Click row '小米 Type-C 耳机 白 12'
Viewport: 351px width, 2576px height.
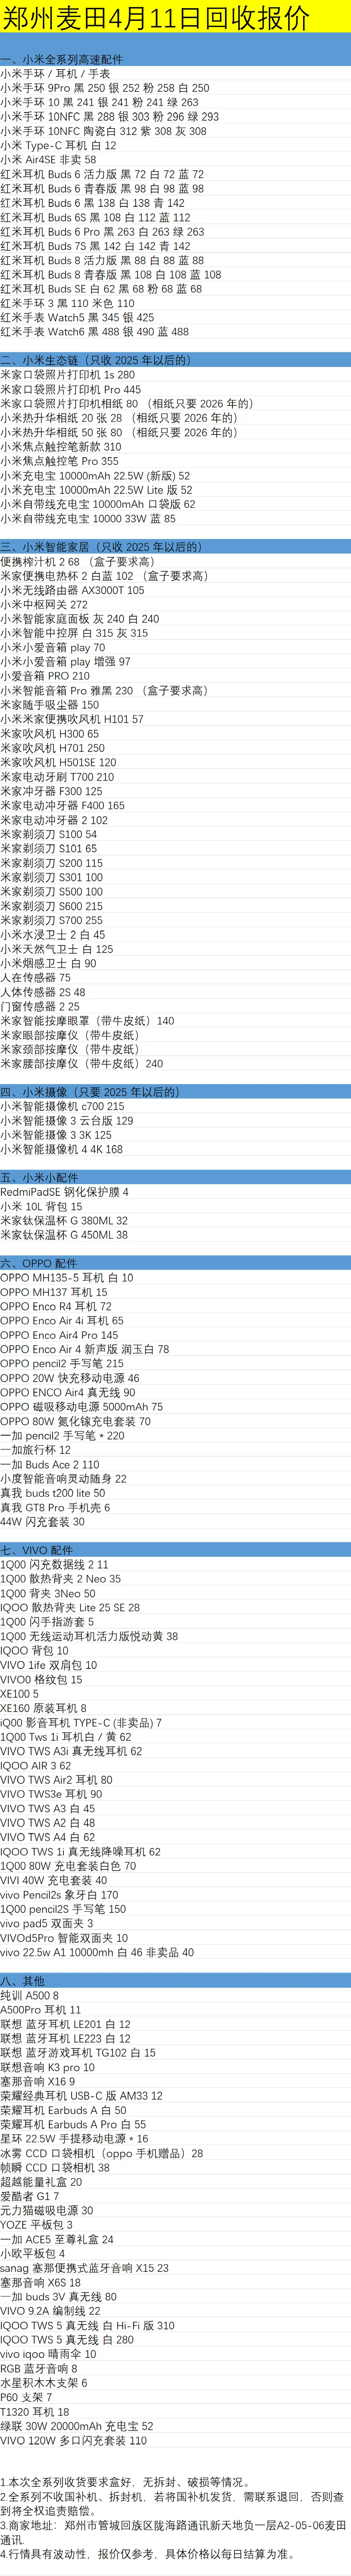[58, 145]
